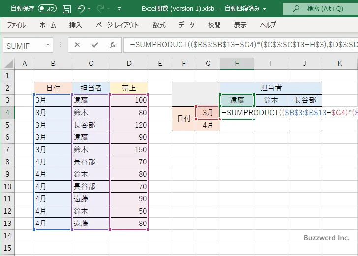358x256 pixels.
Task: Confirm formula with checkmark icon
Action: pos(95,45)
